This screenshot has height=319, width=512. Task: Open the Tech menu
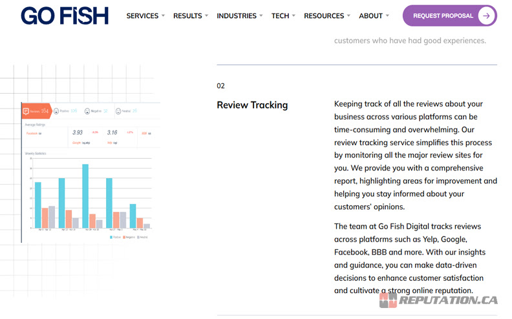click(x=283, y=15)
